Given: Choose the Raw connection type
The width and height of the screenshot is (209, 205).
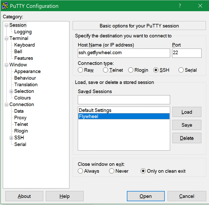Looking at the screenshot, I should (x=80, y=70).
